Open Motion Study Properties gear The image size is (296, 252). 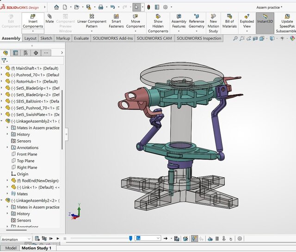pos(240,239)
